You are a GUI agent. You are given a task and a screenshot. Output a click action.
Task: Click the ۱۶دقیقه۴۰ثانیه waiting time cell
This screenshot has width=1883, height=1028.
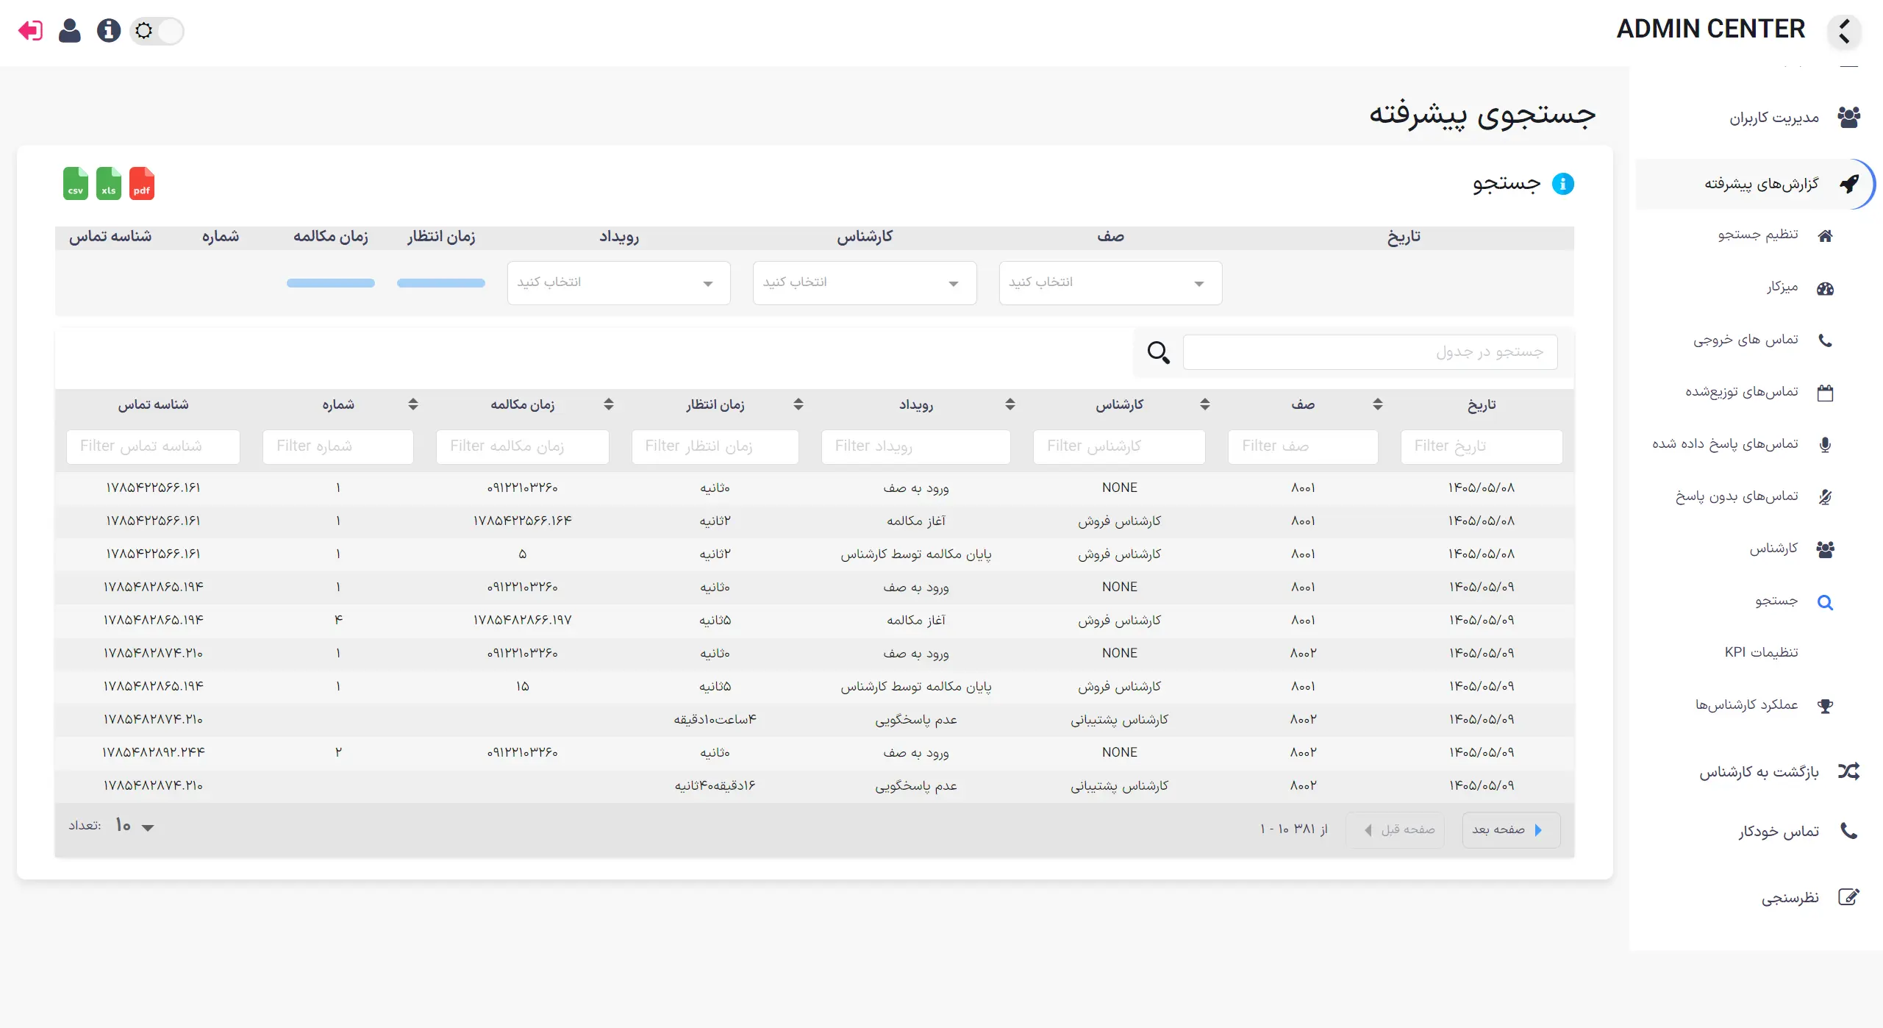coord(715,785)
